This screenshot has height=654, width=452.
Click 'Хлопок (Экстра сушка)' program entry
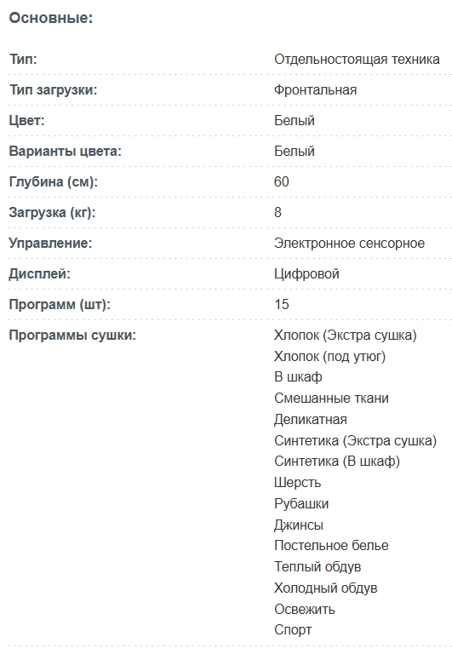(346, 336)
